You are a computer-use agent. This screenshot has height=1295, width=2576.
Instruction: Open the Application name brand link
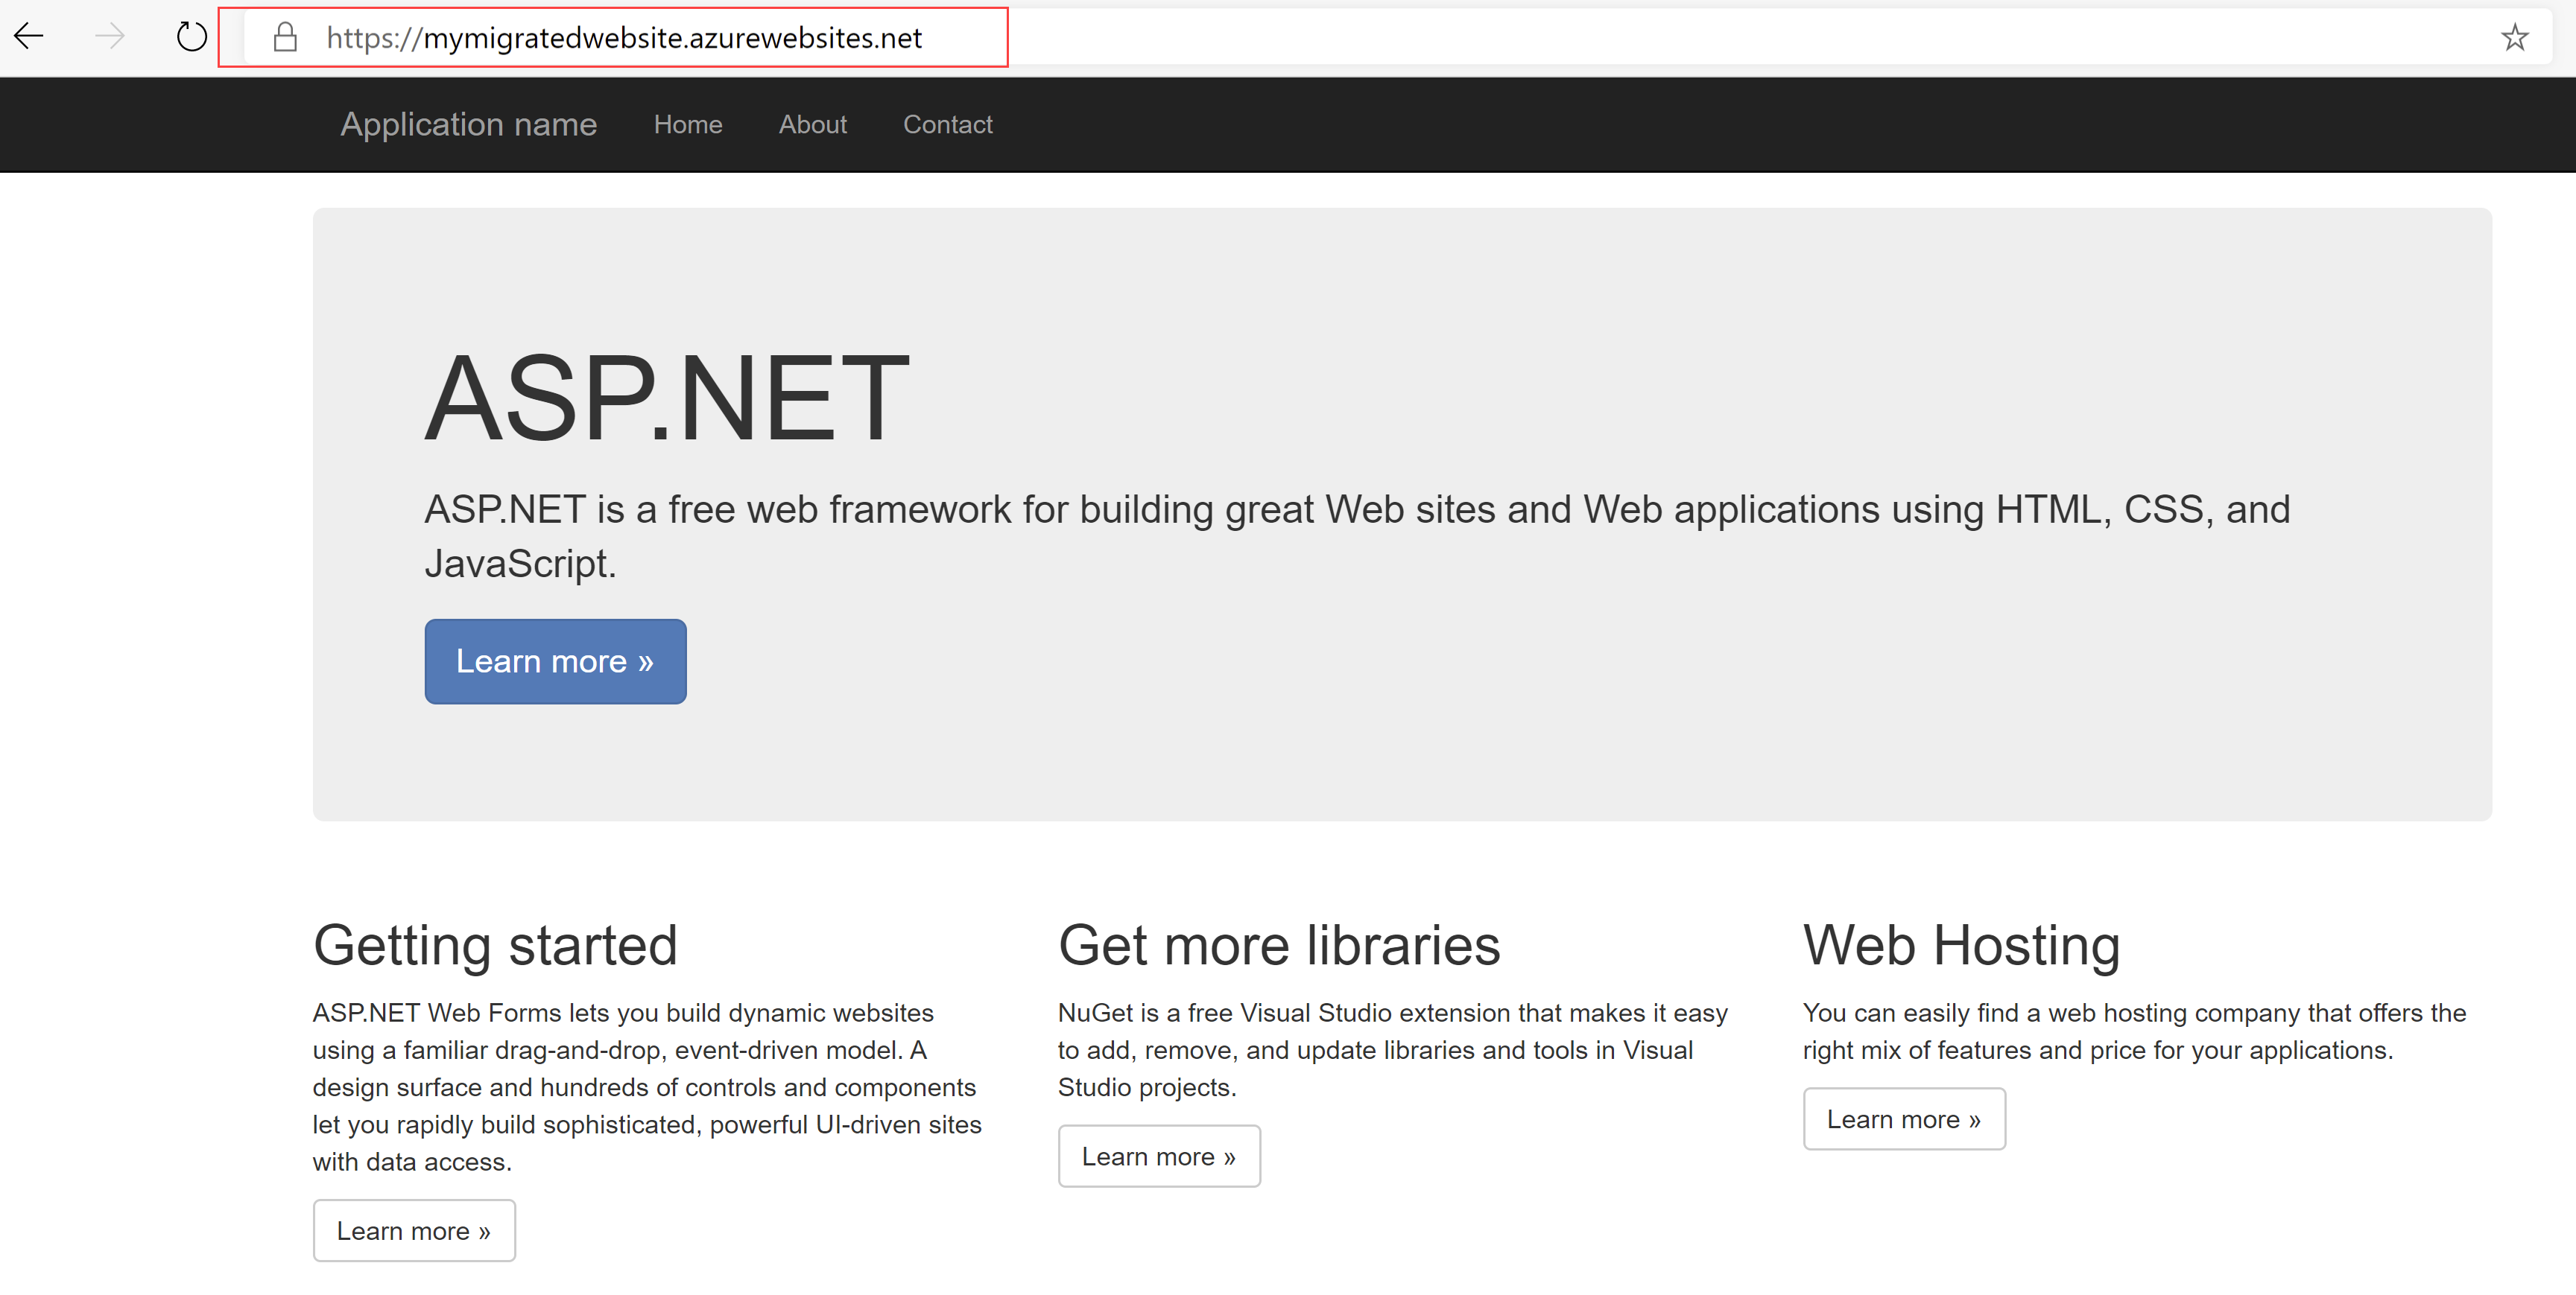[468, 124]
